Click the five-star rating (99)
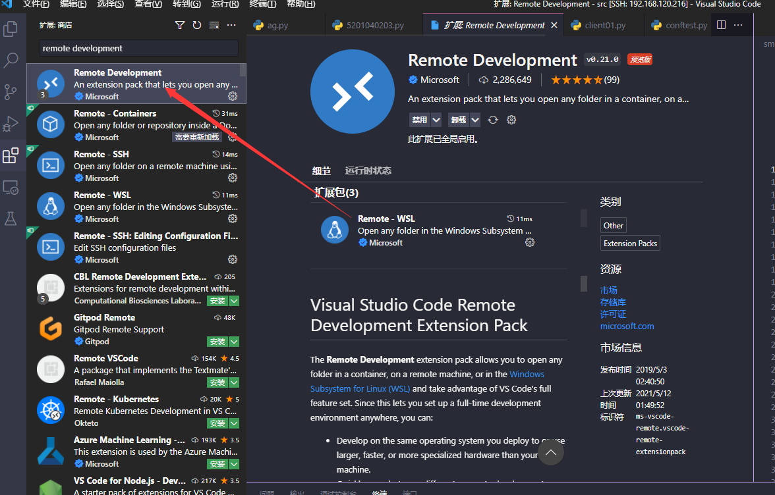Image resolution: width=775 pixels, height=495 pixels. click(585, 80)
